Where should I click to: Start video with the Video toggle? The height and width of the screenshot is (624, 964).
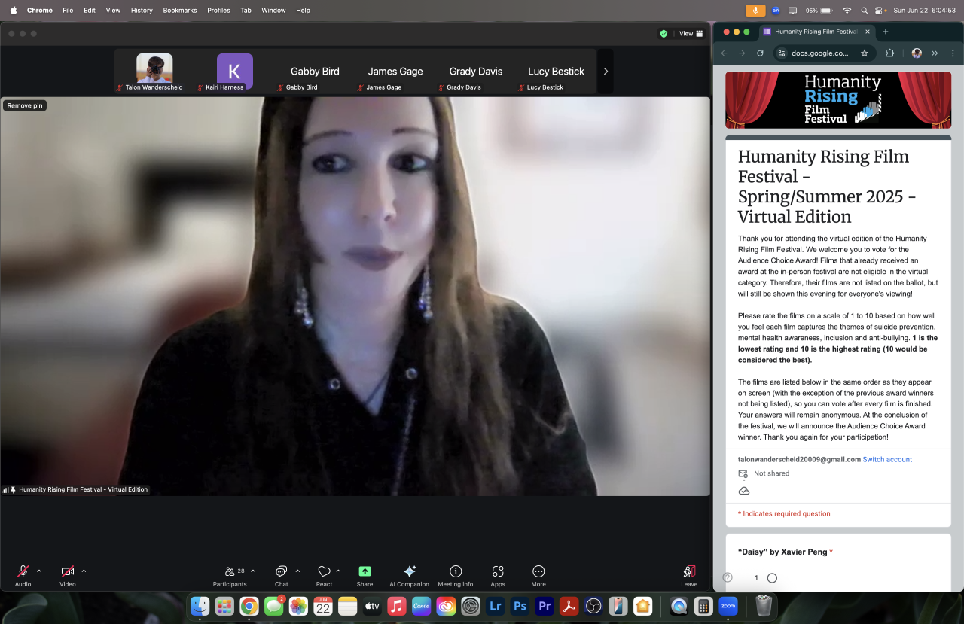(68, 574)
